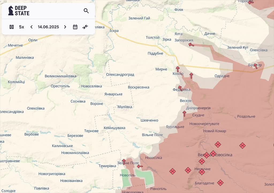This screenshot has height=193, width=274.
Task: Click attack arrow below Дніпроенергія
Action: coord(184,114)
